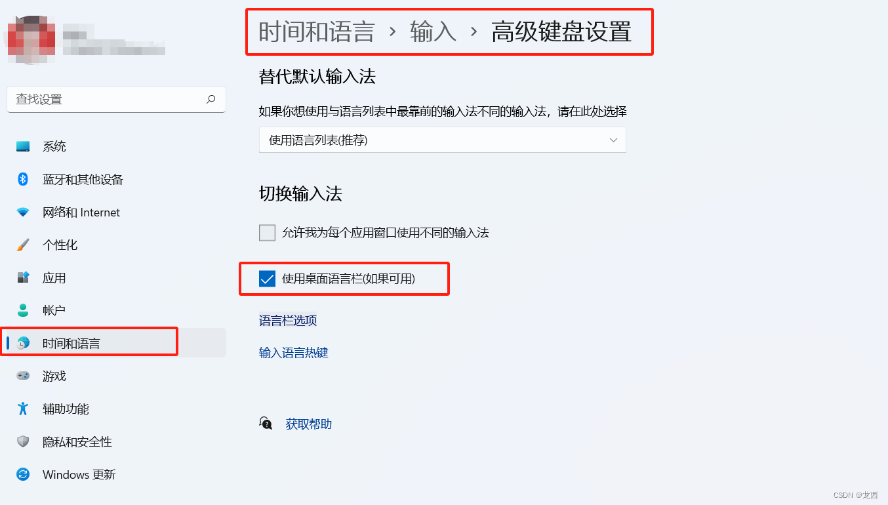Image resolution: width=888 pixels, height=505 pixels.
Task: Navigate to 输入 breadcrumb item
Action: tap(433, 31)
